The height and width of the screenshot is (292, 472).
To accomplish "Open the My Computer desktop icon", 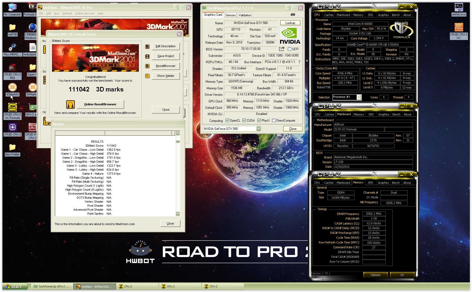I will pos(12,10).
